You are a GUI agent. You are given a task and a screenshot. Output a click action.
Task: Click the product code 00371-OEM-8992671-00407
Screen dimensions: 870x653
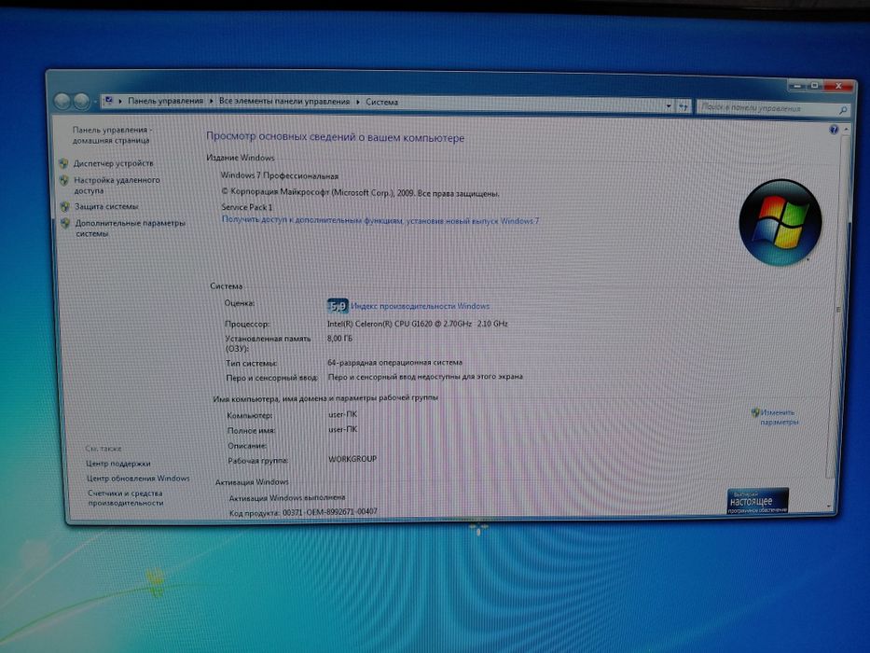(330, 512)
